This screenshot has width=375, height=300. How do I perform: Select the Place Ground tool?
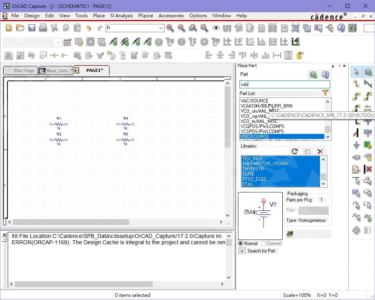pyautogui.click(x=356, y=145)
